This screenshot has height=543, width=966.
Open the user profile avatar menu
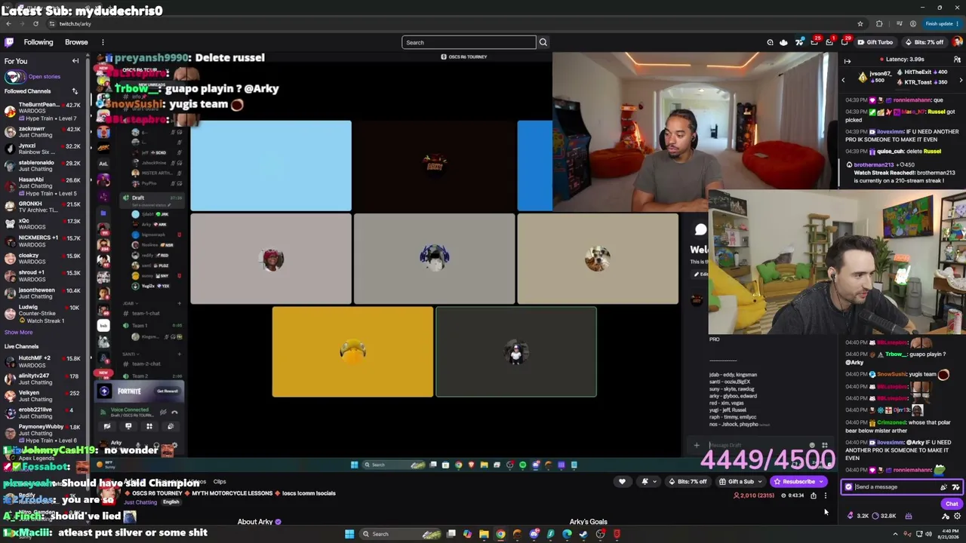957,42
